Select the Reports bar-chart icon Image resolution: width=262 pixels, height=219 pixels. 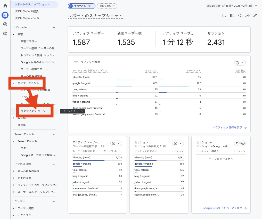tap(5, 15)
